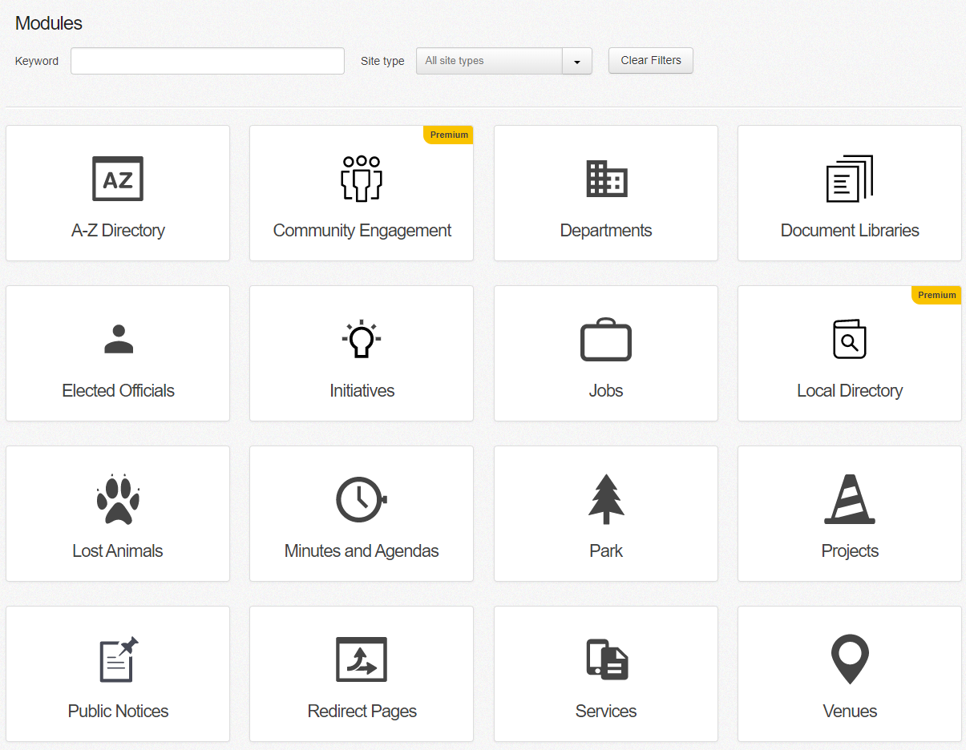This screenshot has width=966, height=750.
Task: Expand the Site type dropdown arrow
Action: coord(576,61)
